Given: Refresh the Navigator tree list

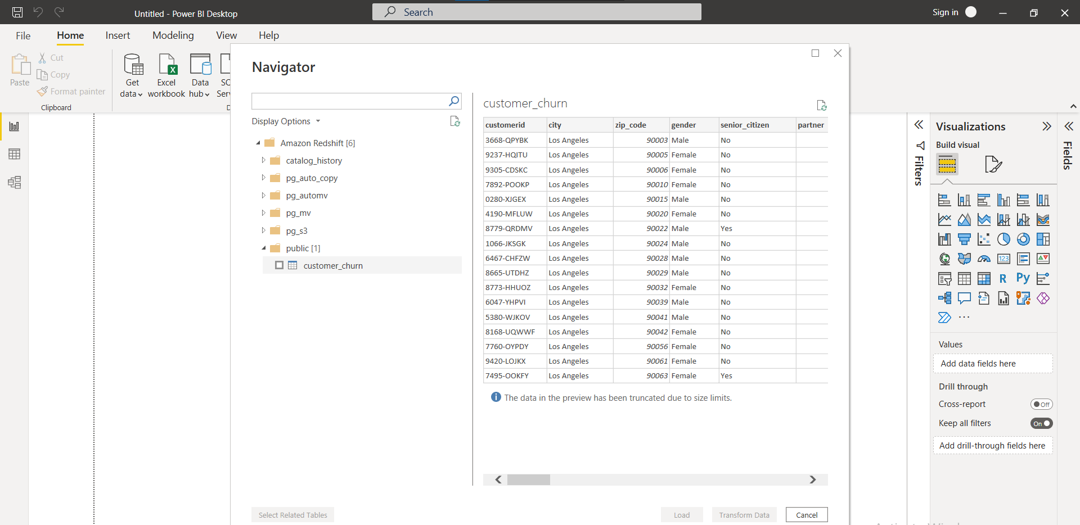Looking at the screenshot, I should (455, 121).
